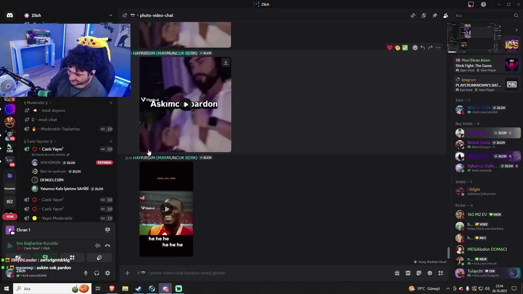This screenshot has height=294, width=523.
Task: Click HAYKIRDIM username at 23:19 message
Action: 165,158
